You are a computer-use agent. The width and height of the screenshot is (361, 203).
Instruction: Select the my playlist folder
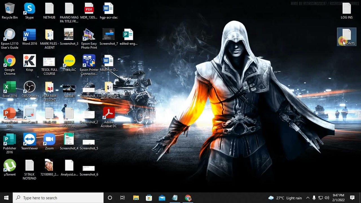(x=109, y=90)
